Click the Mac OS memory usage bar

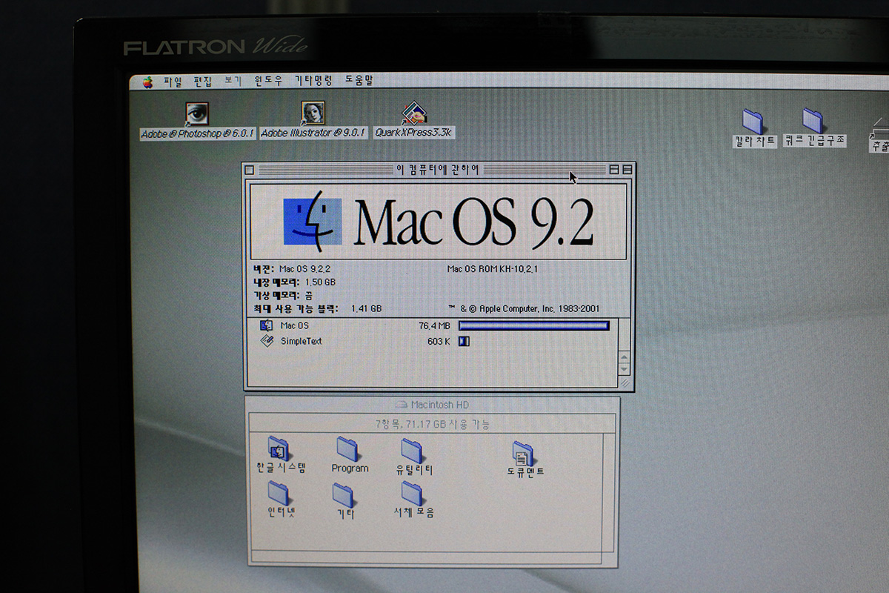tap(533, 325)
